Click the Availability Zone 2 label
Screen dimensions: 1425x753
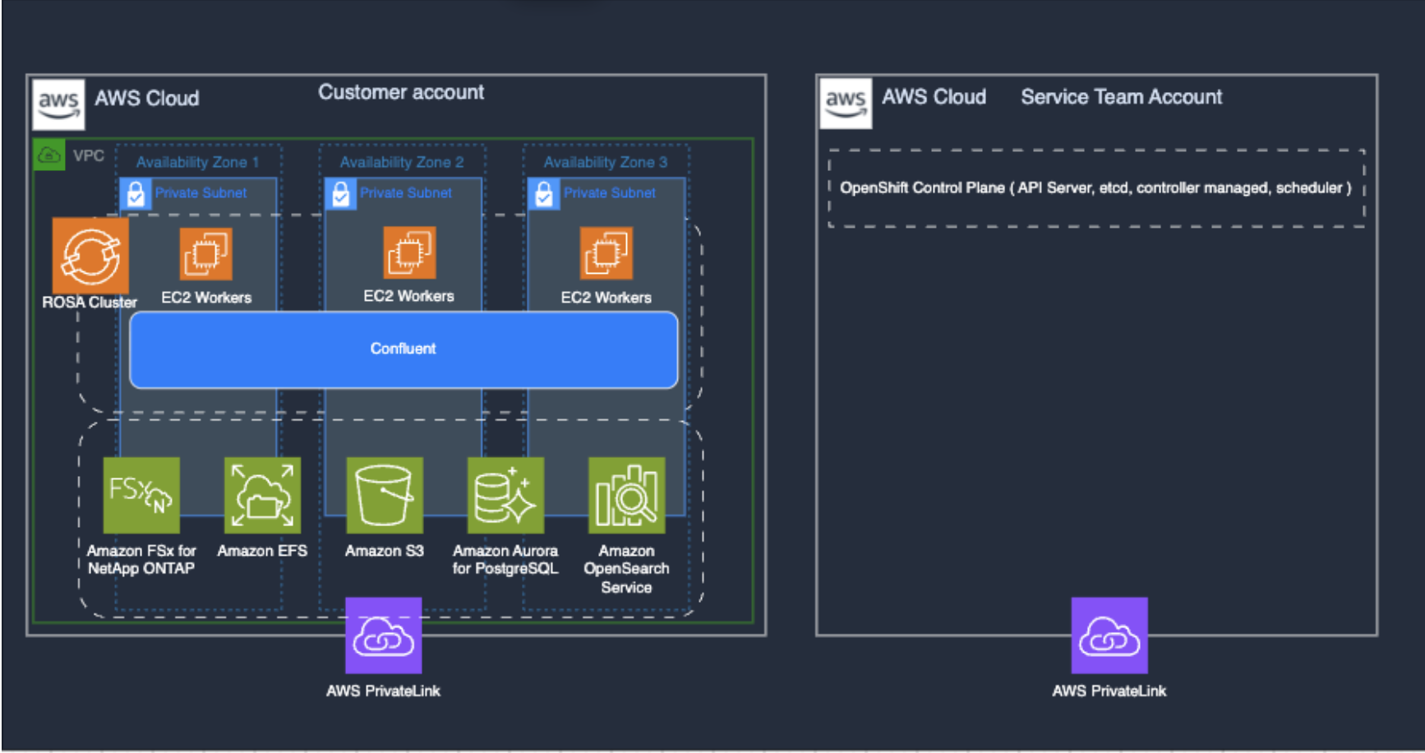click(402, 162)
